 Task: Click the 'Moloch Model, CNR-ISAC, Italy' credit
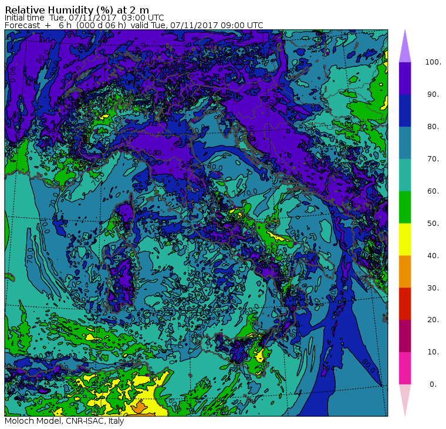[x=65, y=421]
